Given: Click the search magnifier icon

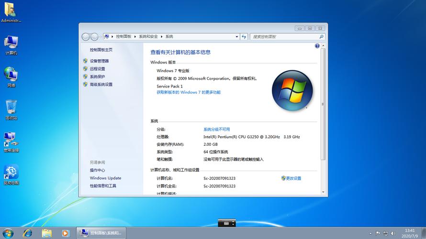Looking at the screenshot, I should tap(321, 37).
